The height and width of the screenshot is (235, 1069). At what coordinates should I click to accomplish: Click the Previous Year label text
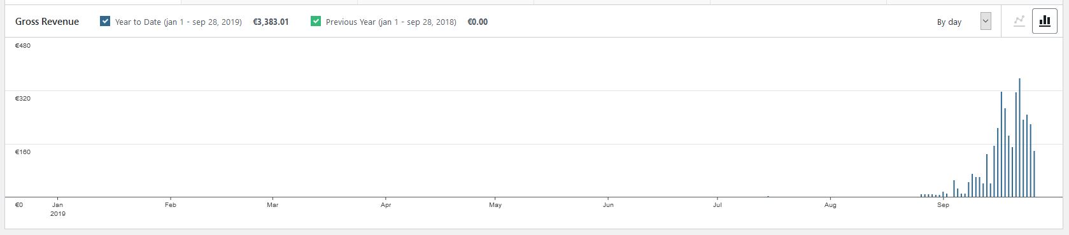click(x=391, y=22)
